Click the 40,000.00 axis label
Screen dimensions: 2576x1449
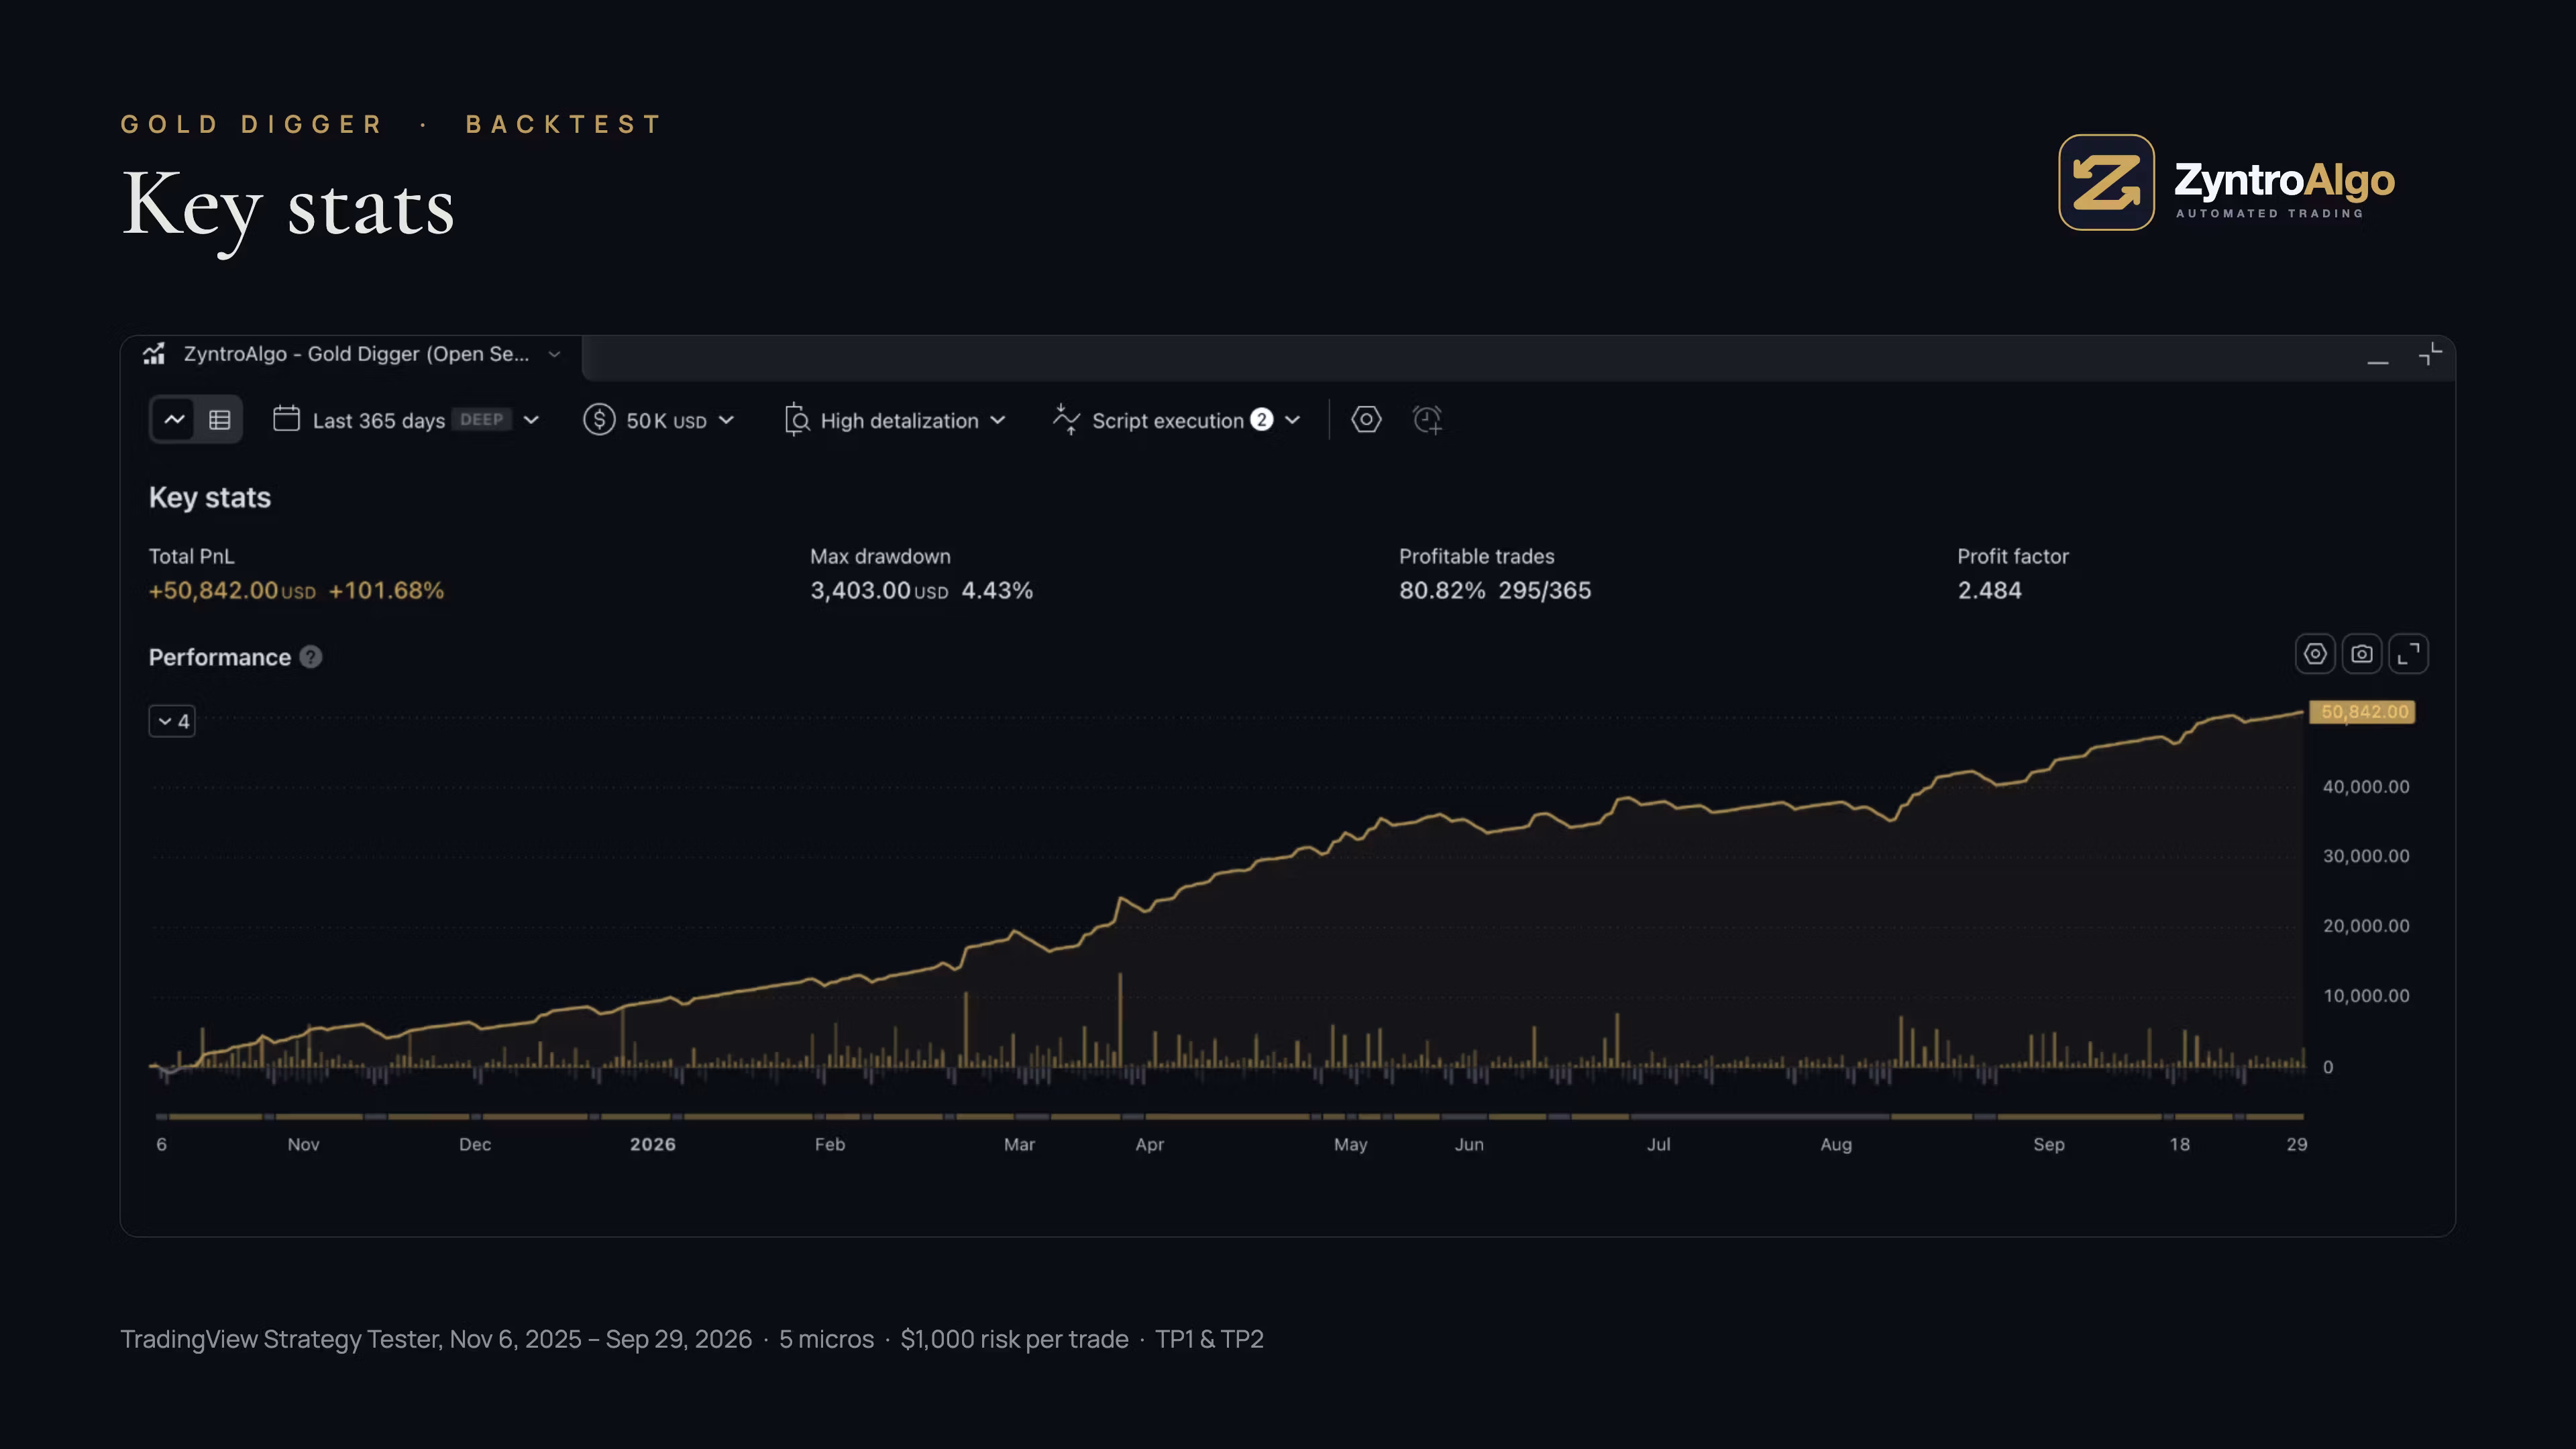coord(2366,787)
